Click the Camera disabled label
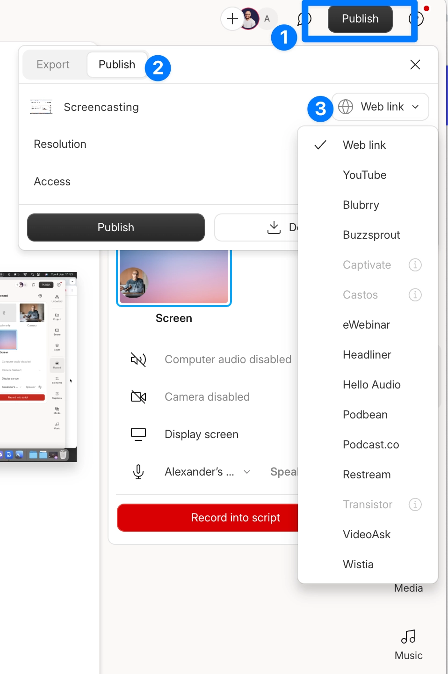This screenshot has height=674, width=448. 207,397
